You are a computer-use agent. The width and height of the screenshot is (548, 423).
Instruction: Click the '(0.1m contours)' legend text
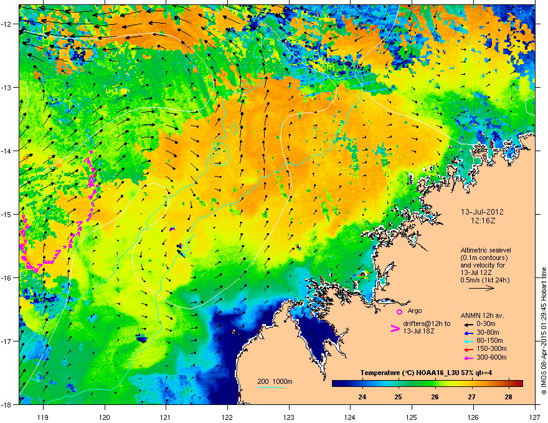tap(484, 258)
